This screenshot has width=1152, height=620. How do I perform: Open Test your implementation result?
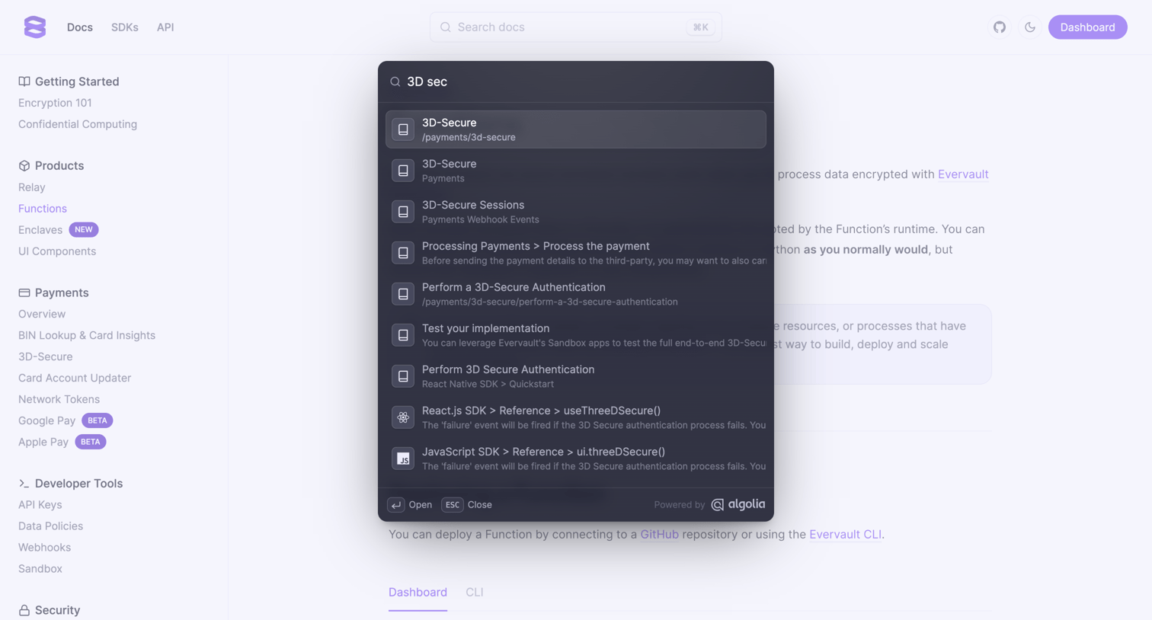tap(576, 335)
